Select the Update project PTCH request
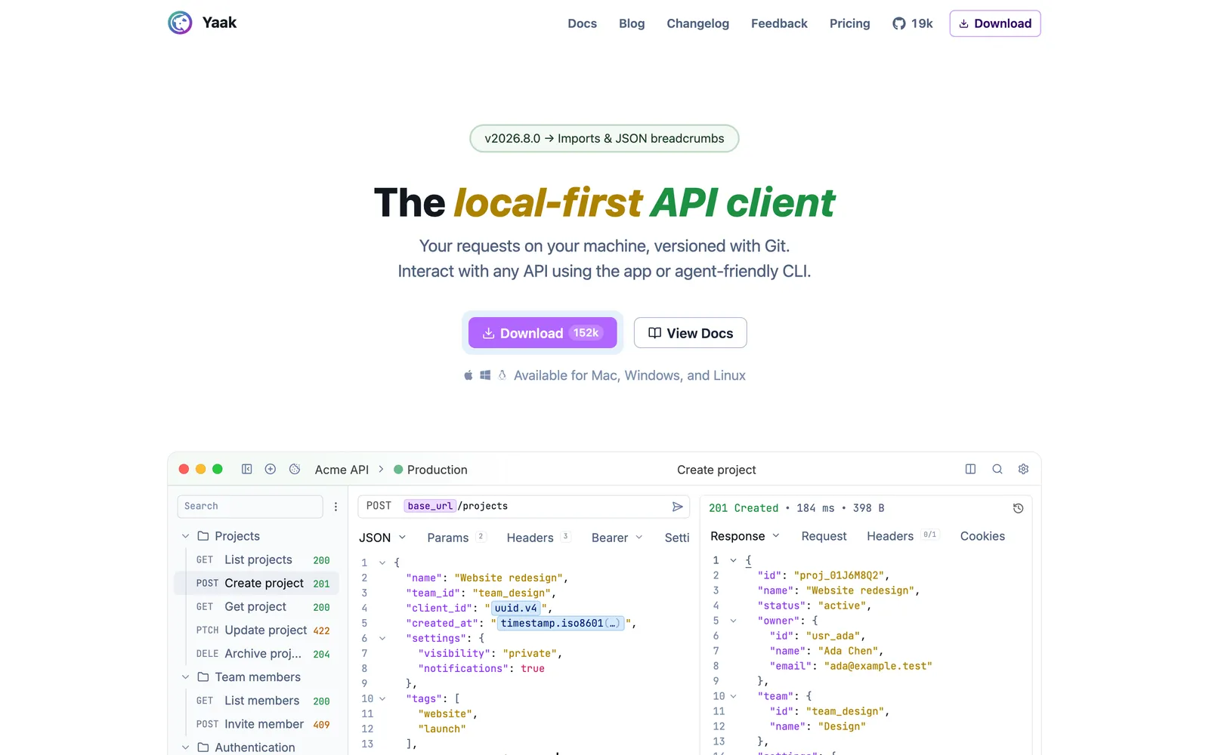Viewport: 1209px width, 755px height. (257, 630)
